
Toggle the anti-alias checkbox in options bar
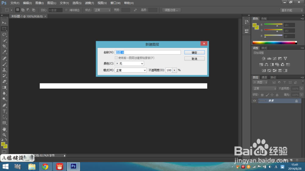(66, 10)
